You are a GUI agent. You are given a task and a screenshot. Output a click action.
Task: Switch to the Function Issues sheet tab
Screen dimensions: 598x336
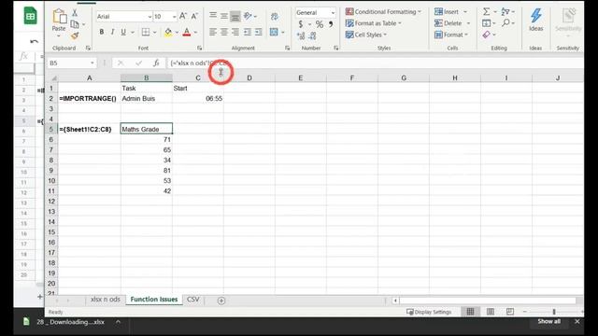[153, 300]
